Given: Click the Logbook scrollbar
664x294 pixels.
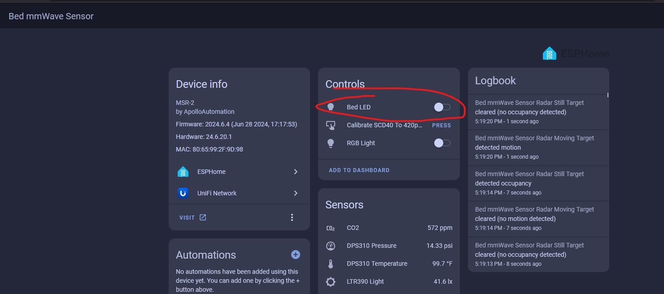Looking at the screenshot, I should 608,95.
